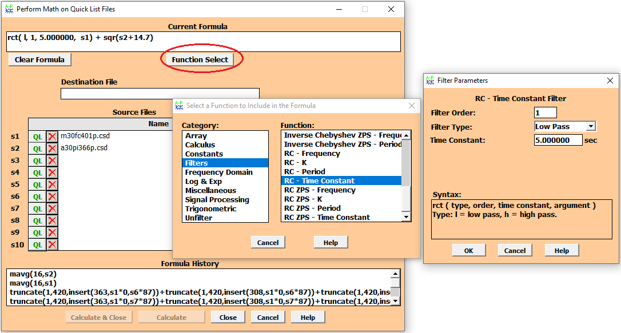The height and width of the screenshot is (333, 621).
Task: Open Help in the function selection dialog
Action: (331, 242)
